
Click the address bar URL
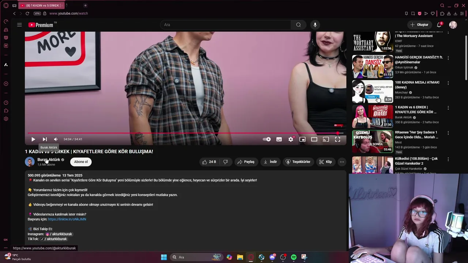(x=69, y=14)
